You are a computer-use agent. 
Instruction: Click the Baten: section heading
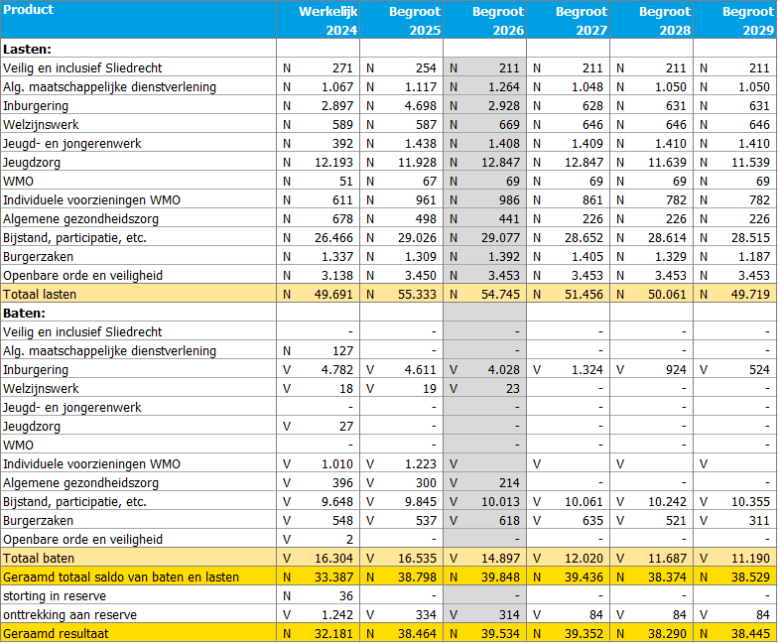25,314
